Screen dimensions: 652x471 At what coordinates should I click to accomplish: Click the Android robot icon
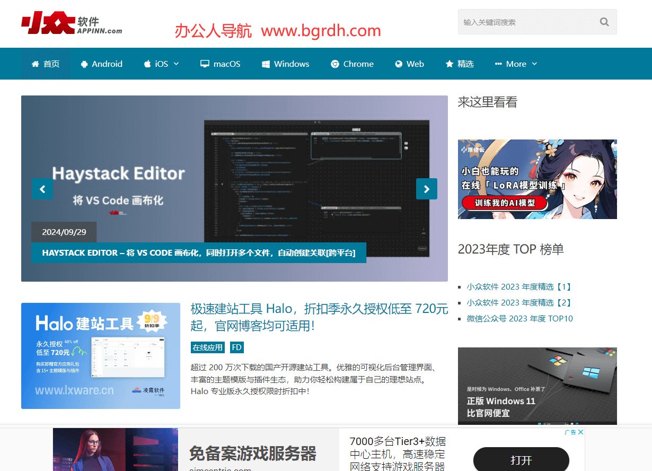[x=84, y=64]
